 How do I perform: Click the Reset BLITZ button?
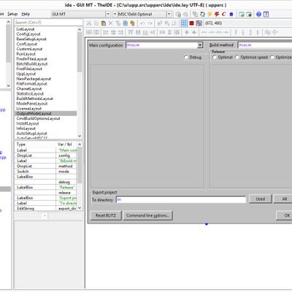[106, 215]
